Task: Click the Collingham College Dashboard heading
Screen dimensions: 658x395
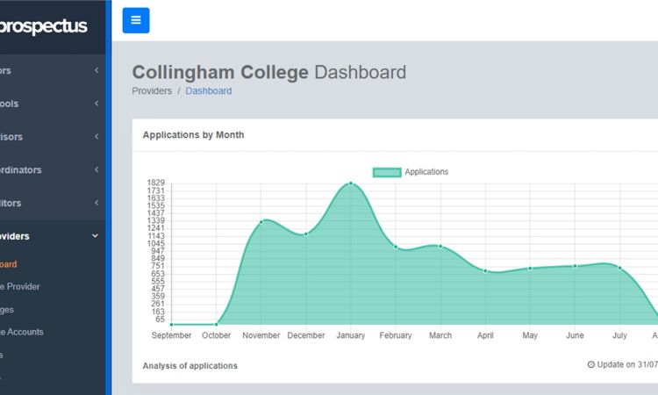Action: [x=268, y=72]
